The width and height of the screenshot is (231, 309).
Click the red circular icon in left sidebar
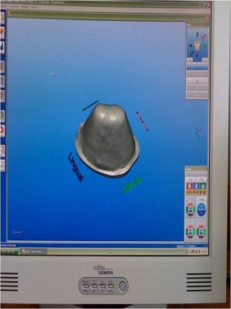[x=3, y=130]
